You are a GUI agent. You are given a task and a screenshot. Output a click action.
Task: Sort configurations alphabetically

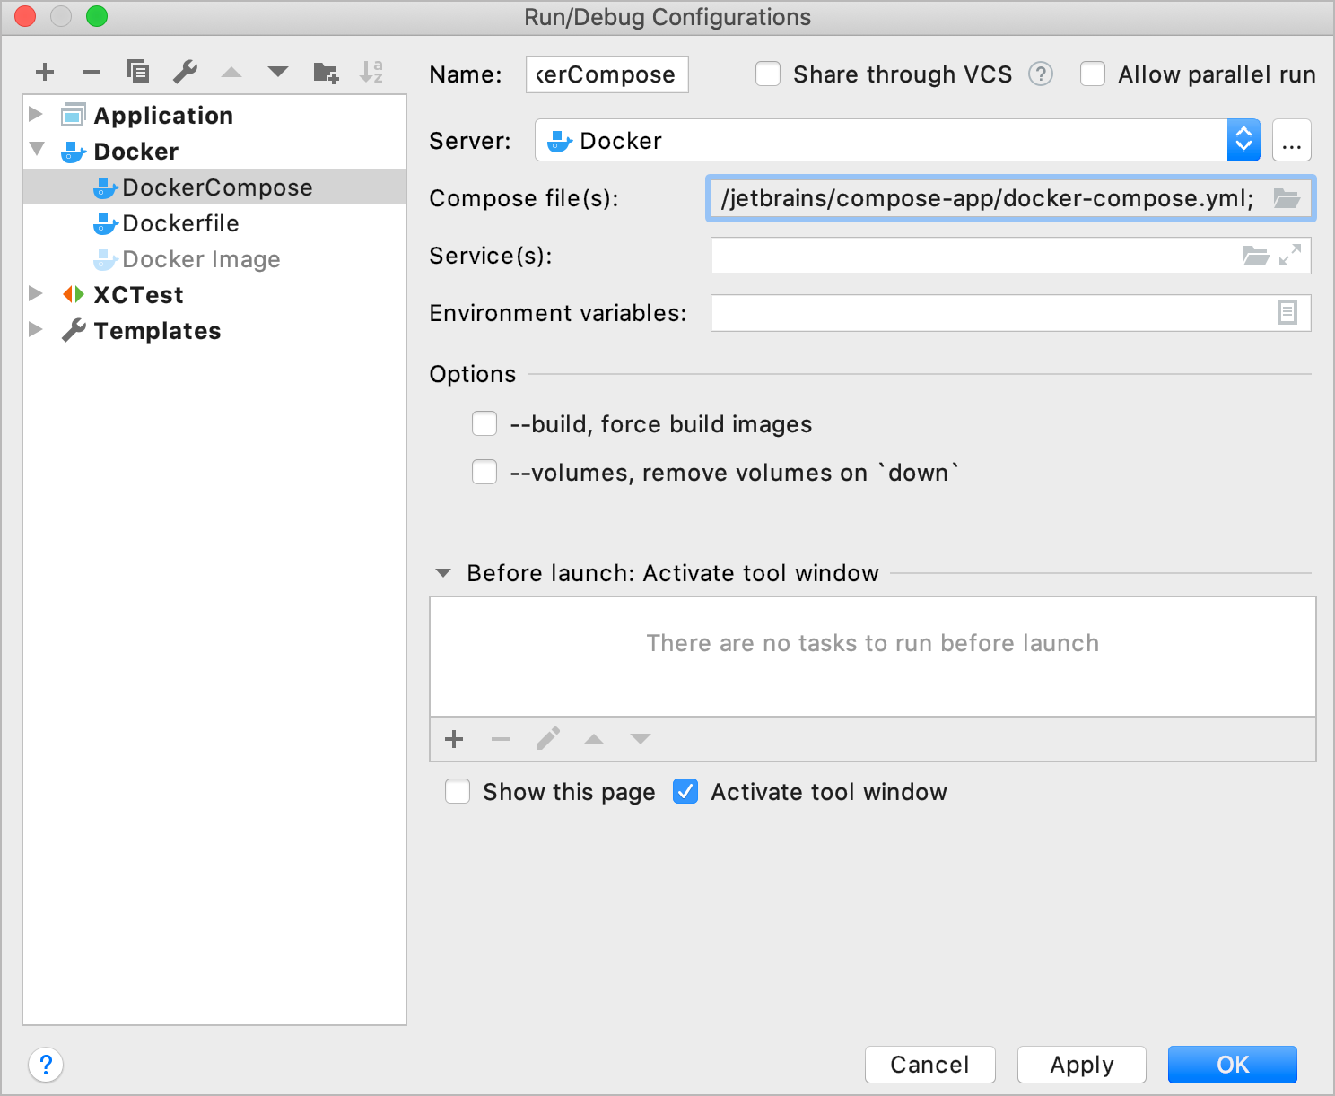click(x=371, y=72)
